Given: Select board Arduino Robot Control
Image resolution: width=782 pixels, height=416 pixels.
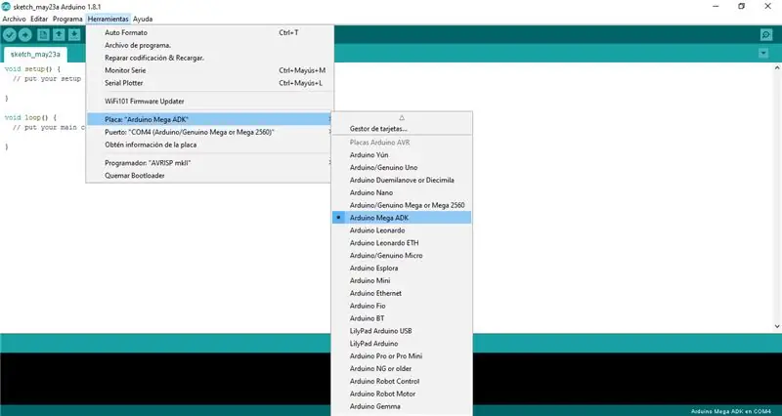Looking at the screenshot, I should point(402,381).
